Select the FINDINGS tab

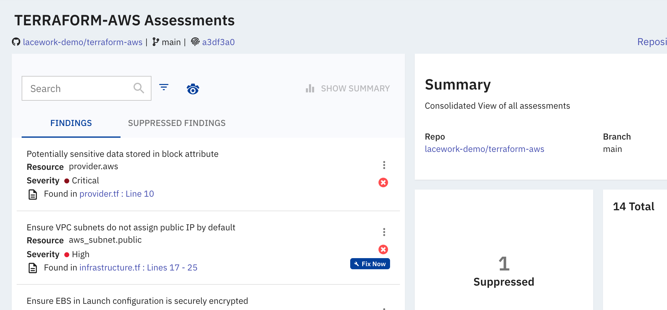pos(71,123)
